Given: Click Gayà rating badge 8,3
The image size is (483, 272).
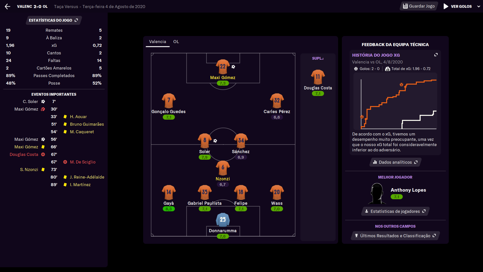Looking at the screenshot, I should pyautogui.click(x=169, y=209).
